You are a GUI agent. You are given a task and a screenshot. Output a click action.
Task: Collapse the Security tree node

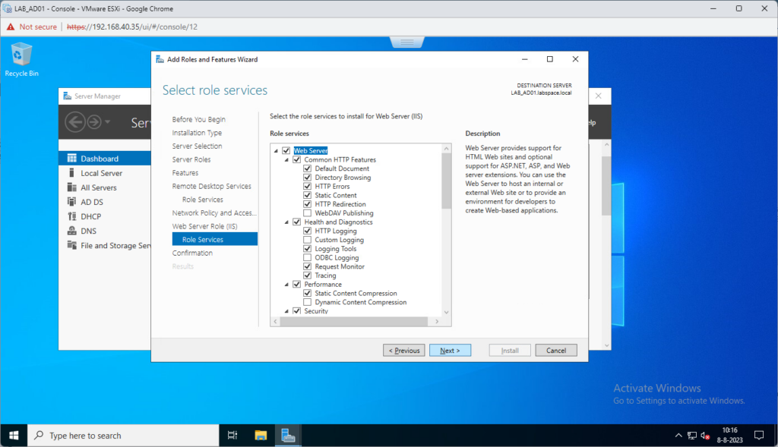click(286, 311)
